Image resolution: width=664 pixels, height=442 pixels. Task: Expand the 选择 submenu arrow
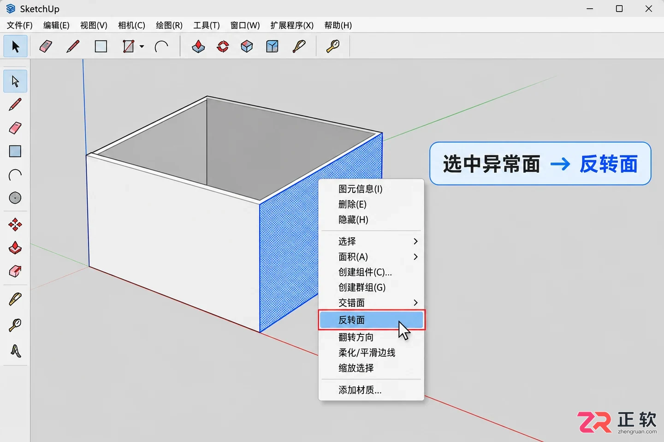pos(415,241)
